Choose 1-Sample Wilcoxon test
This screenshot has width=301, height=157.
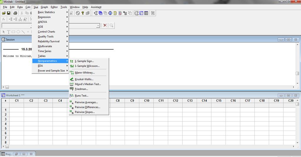pos(89,66)
